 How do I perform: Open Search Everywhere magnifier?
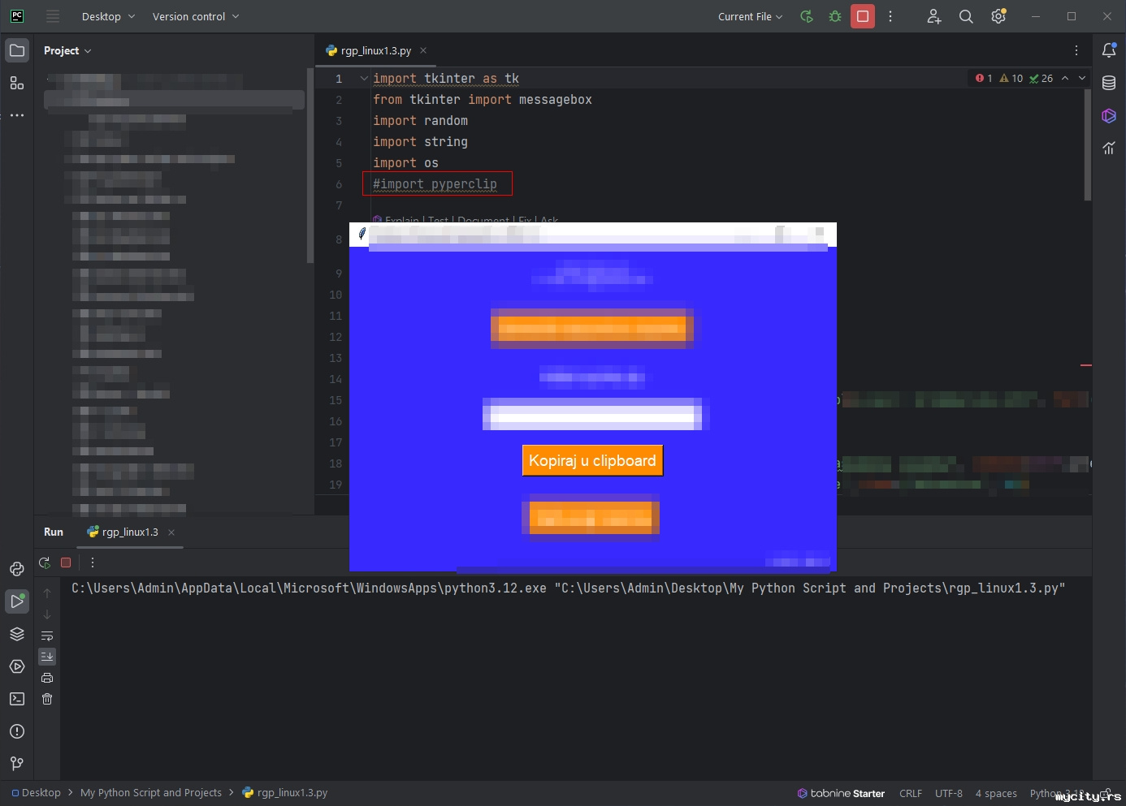[966, 16]
